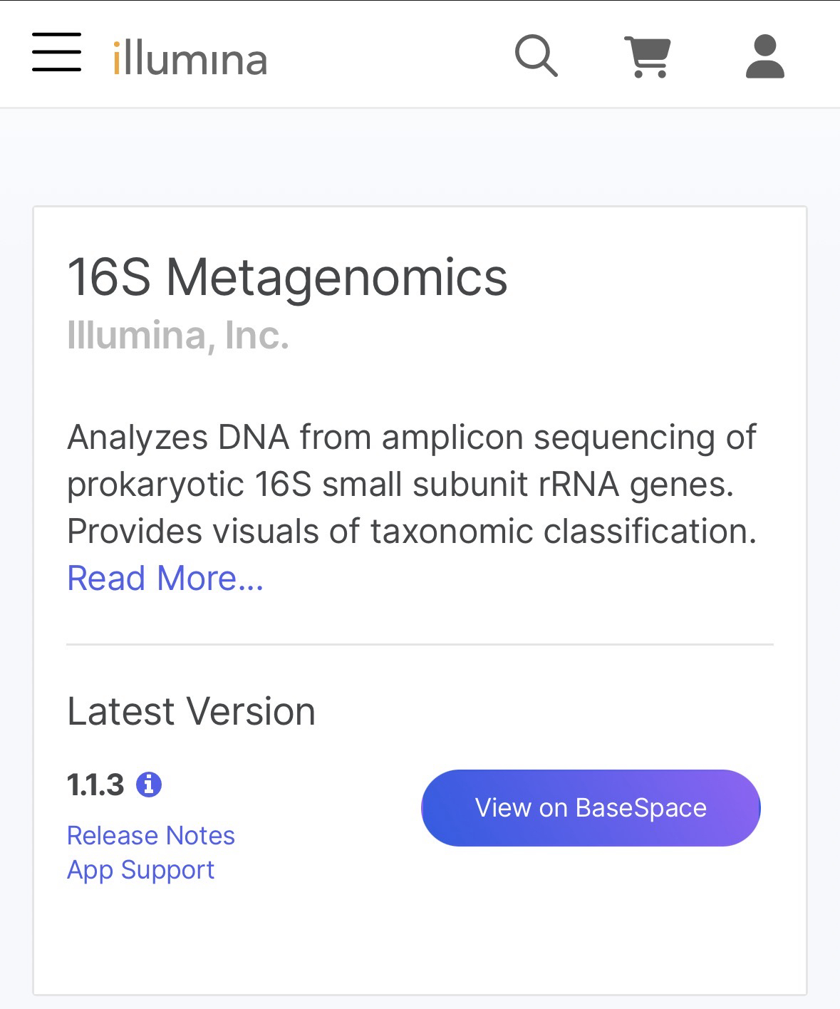Open the Release Notes link
The width and height of the screenshot is (840, 1009).
click(151, 835)
